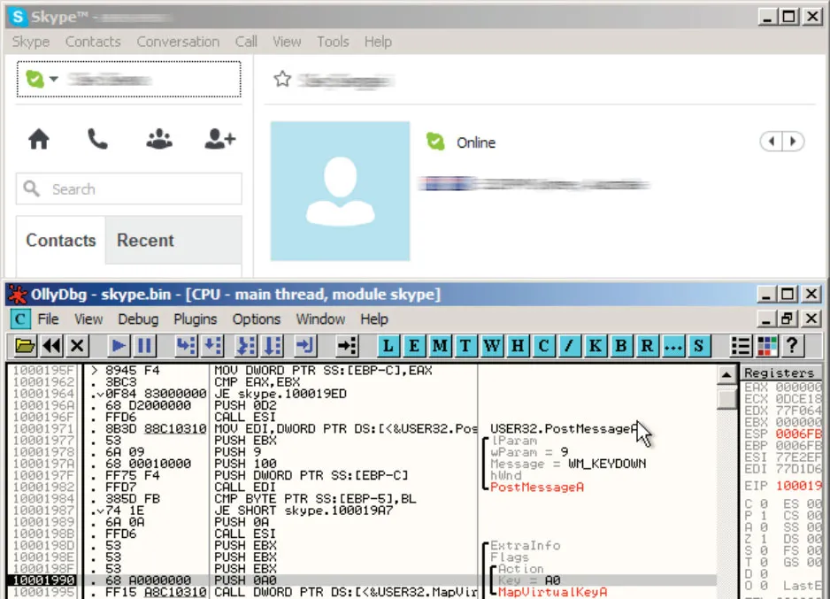The width and height of the screenshot is (830, 599).
Task: Click the add contact icon in Skype
Action: 219,140
